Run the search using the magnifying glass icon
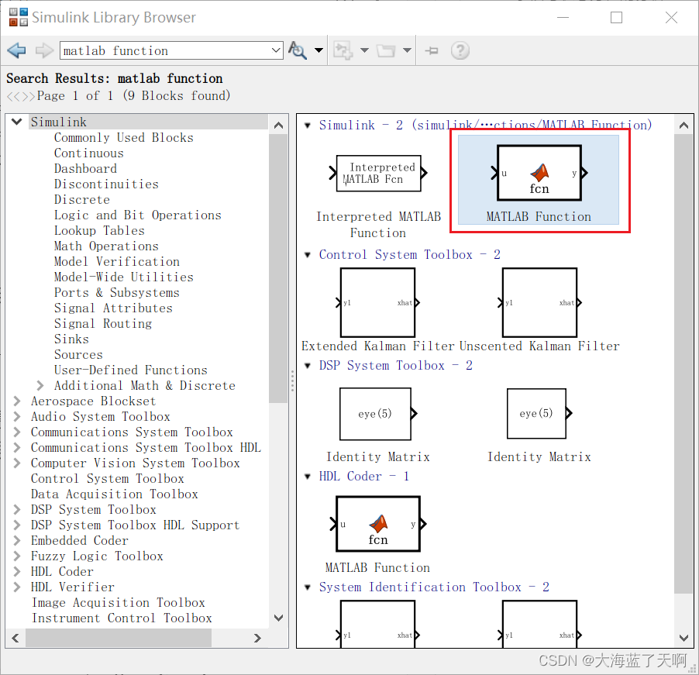This screenshot has height=675, width=699. [x=297, y=50]
